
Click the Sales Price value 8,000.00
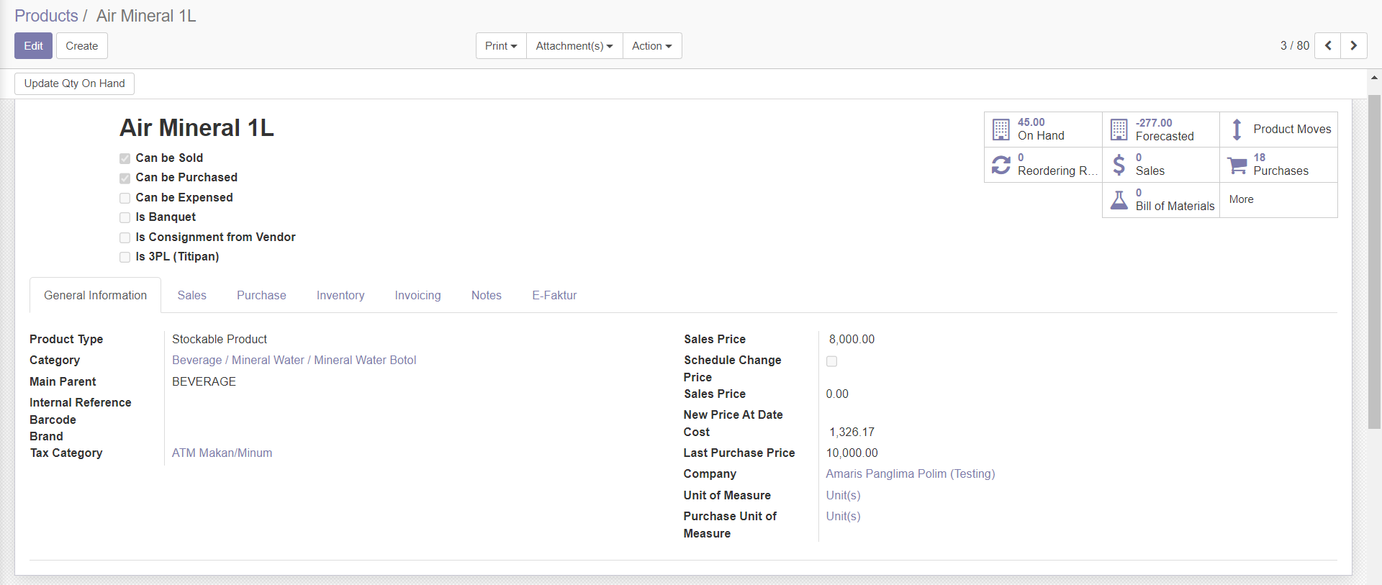point(852,339)
